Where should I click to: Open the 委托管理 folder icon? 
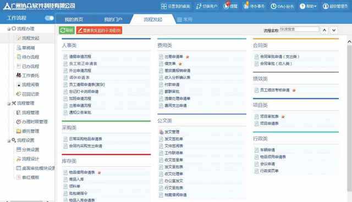pyautogui.click(x=19, y=131)
